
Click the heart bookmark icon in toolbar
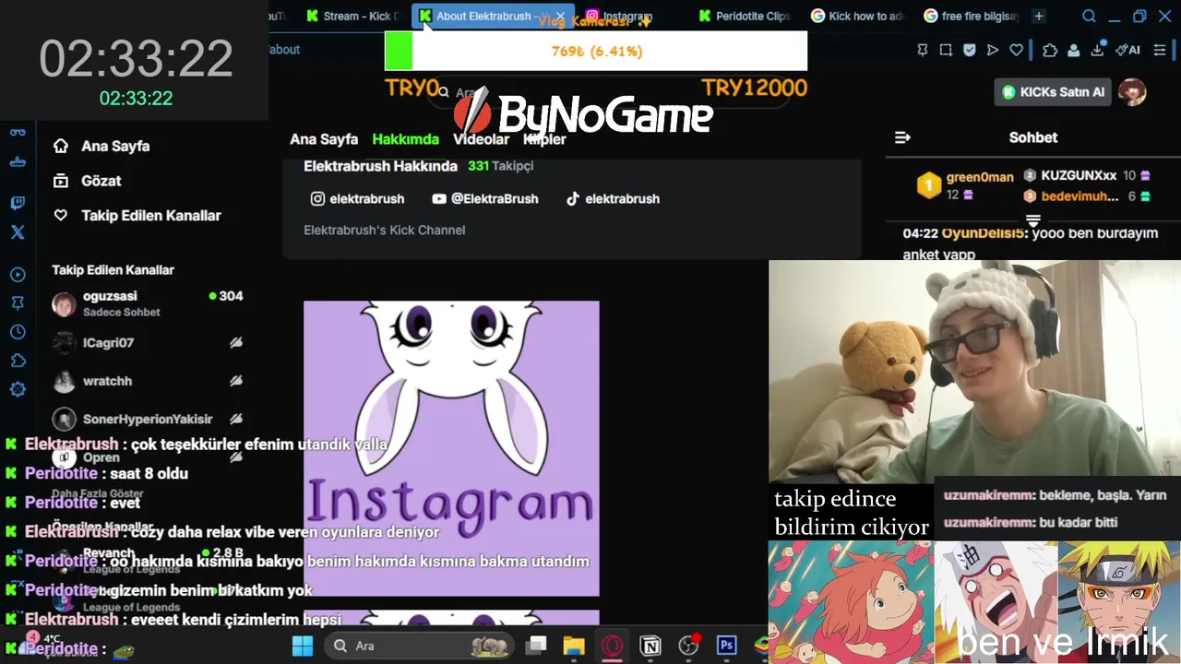(x=1016, y=50)
